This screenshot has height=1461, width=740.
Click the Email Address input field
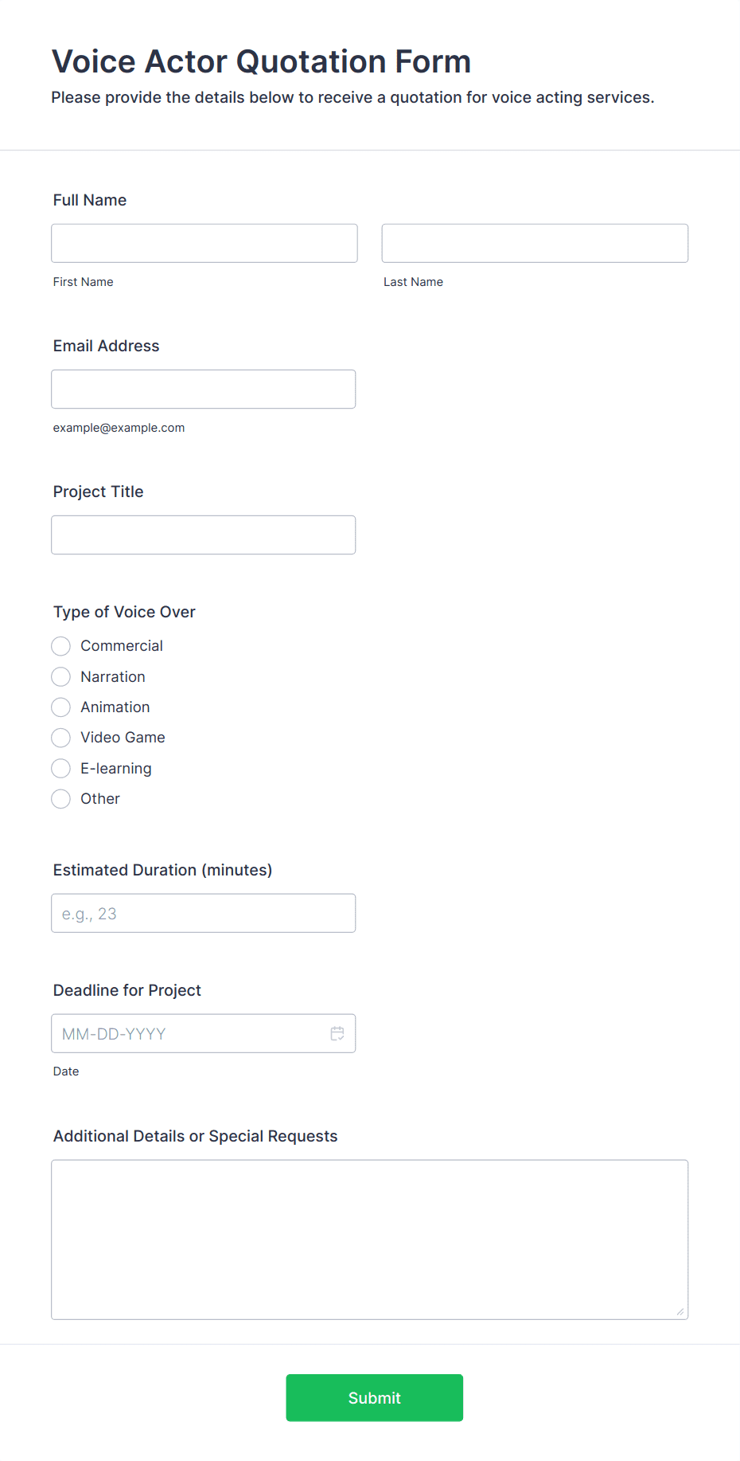[x=204, y=389]
